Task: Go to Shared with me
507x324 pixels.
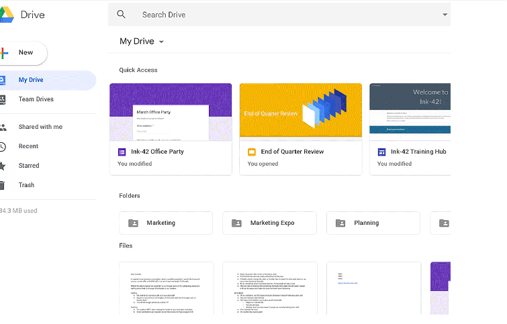Action: (40, 127)
